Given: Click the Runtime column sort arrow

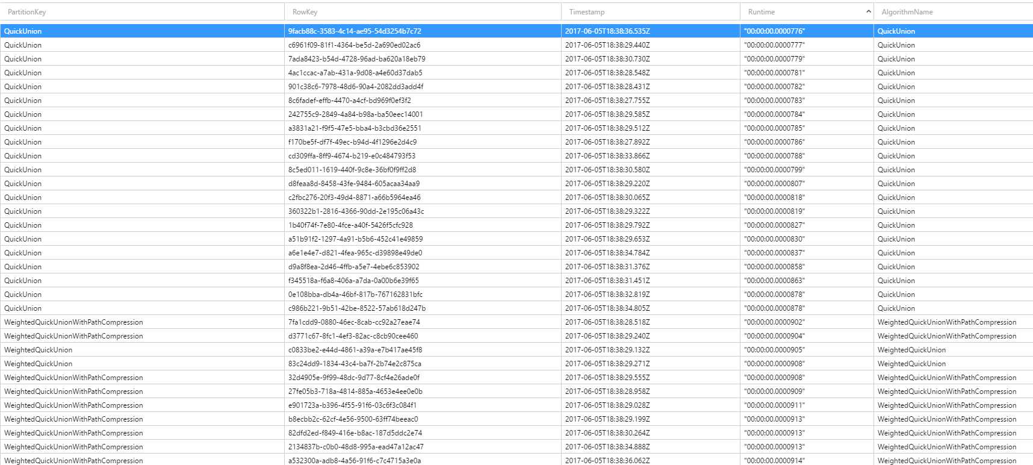Looking at the screenshot, I should pyautogui.click(x=868, y=11).
